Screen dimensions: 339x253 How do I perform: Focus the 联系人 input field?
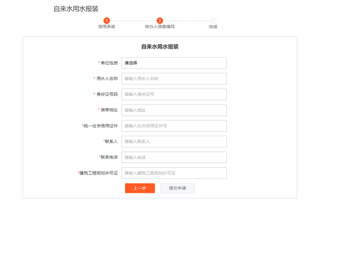coord(174,141)
